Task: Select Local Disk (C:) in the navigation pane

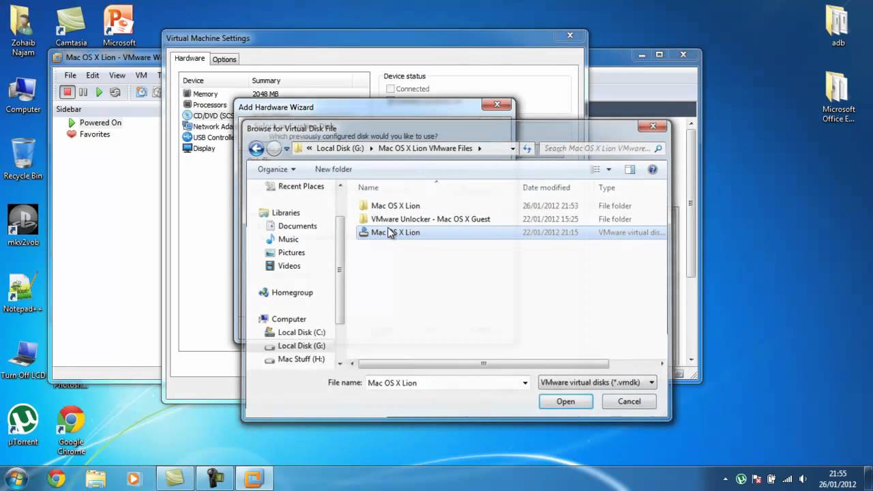Action: pyautogui.click(x=301, y=333)
